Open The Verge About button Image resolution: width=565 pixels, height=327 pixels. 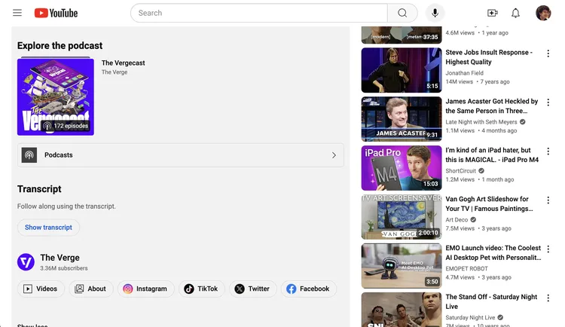tap(91, 289)
